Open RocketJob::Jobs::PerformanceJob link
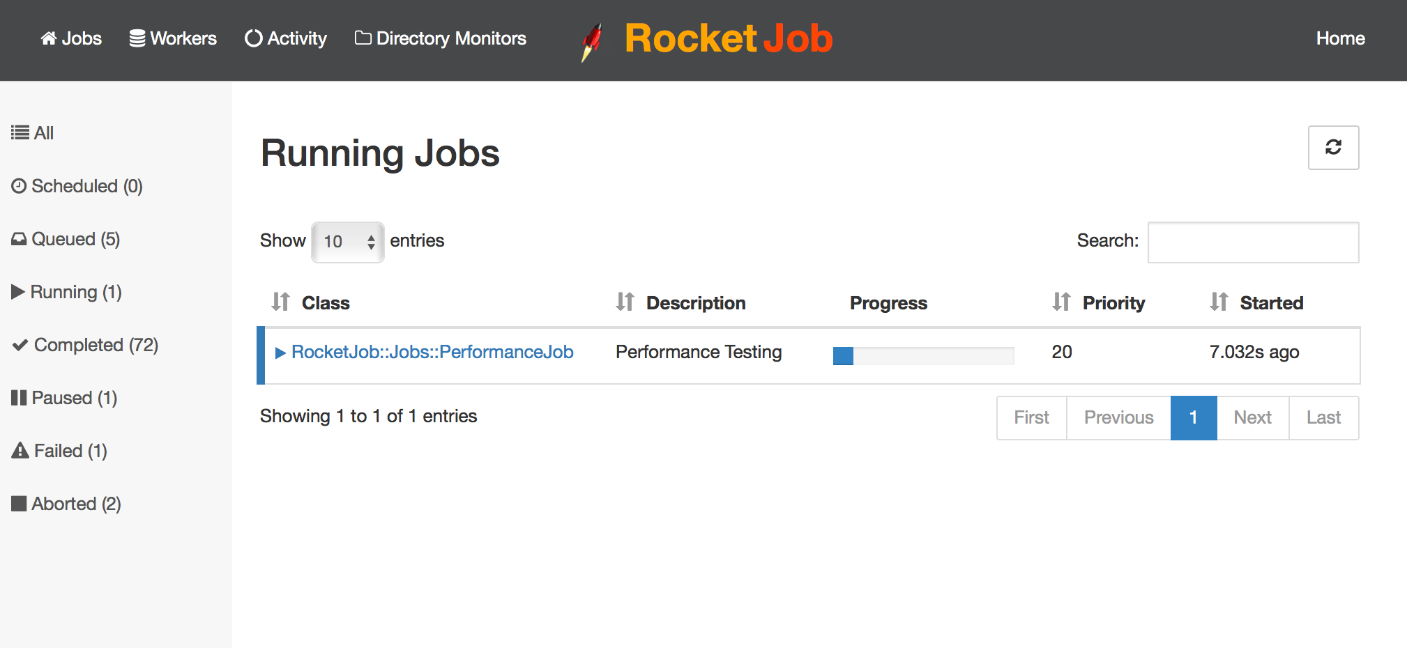Screen dimensions: 1407x648 tap(432, 352)
